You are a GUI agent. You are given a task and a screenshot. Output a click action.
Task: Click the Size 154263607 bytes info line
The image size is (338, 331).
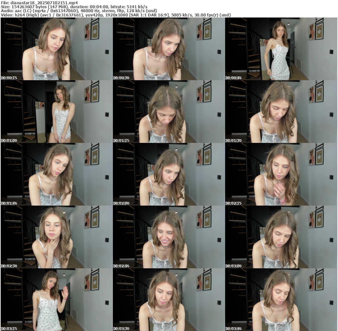point(74,7)
